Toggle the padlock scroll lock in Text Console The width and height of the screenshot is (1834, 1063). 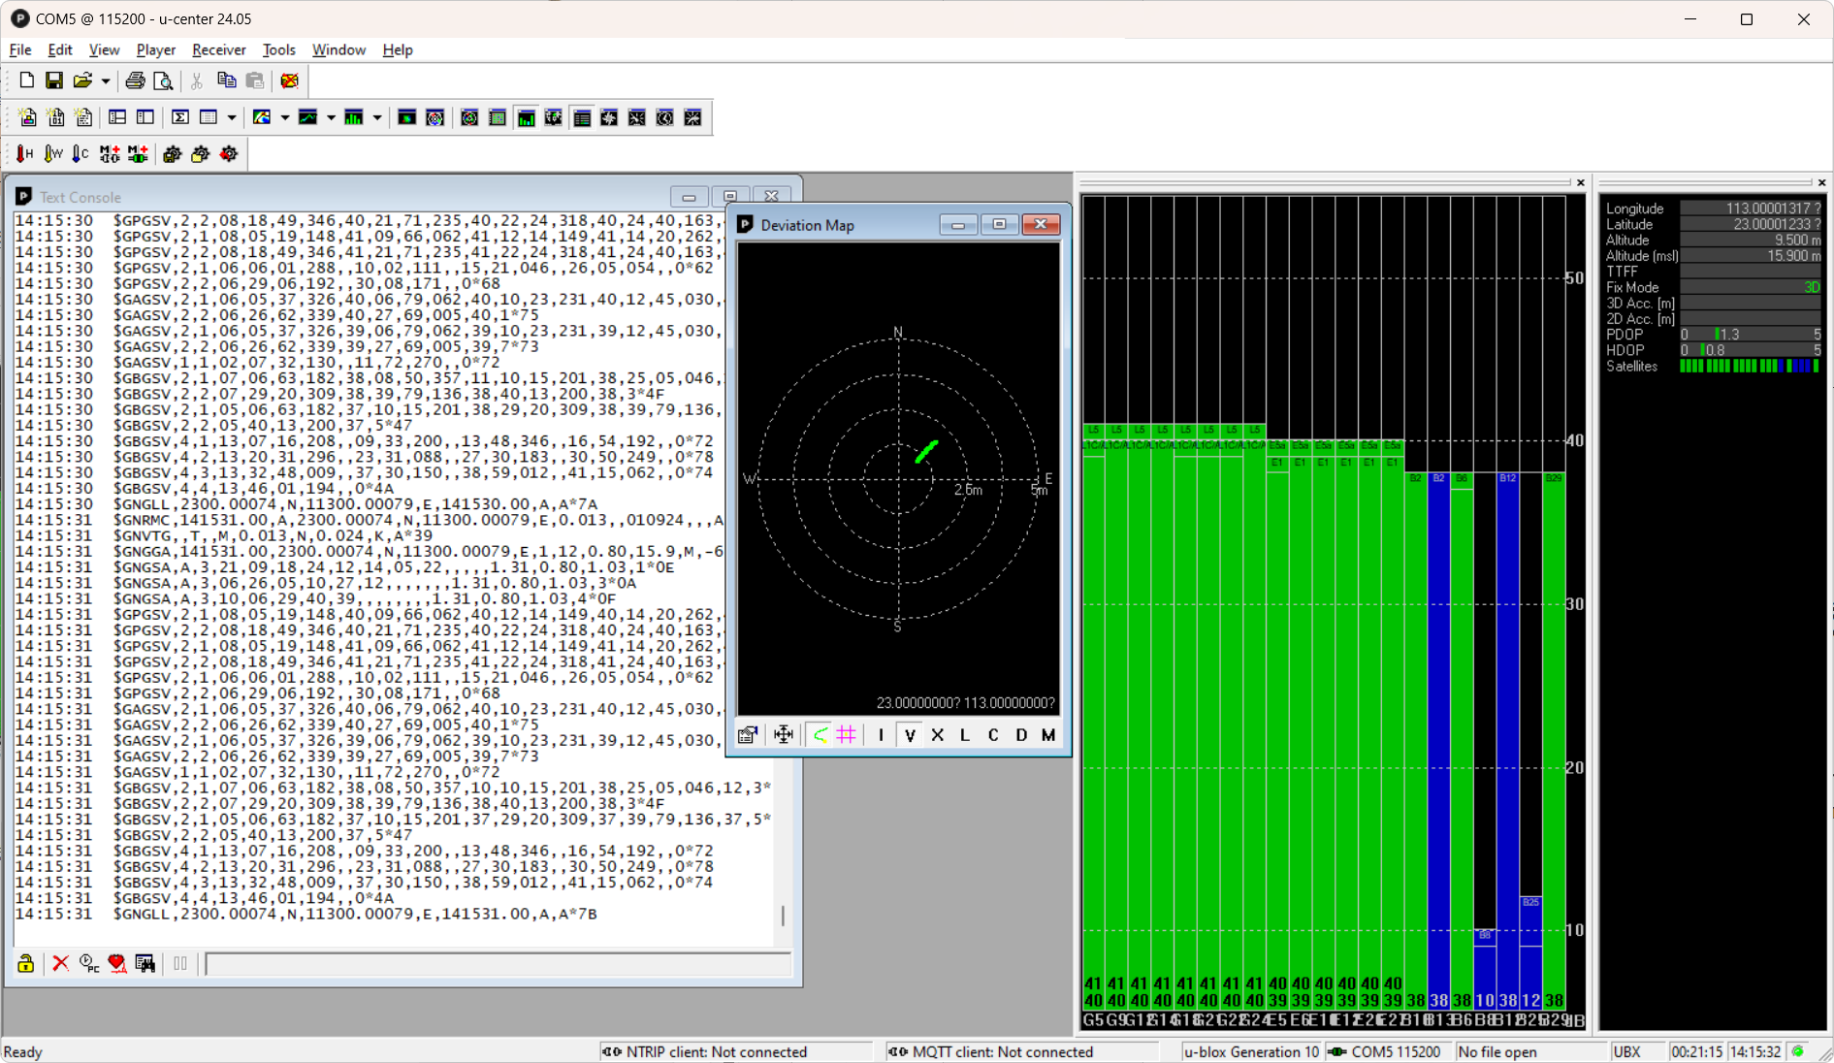coord(26,963)
